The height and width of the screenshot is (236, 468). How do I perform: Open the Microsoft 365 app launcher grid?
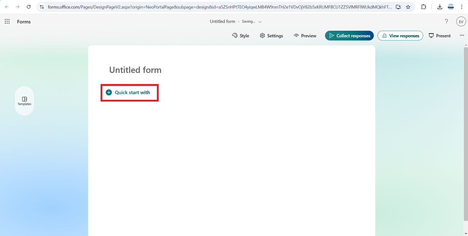tap(7, 22)
